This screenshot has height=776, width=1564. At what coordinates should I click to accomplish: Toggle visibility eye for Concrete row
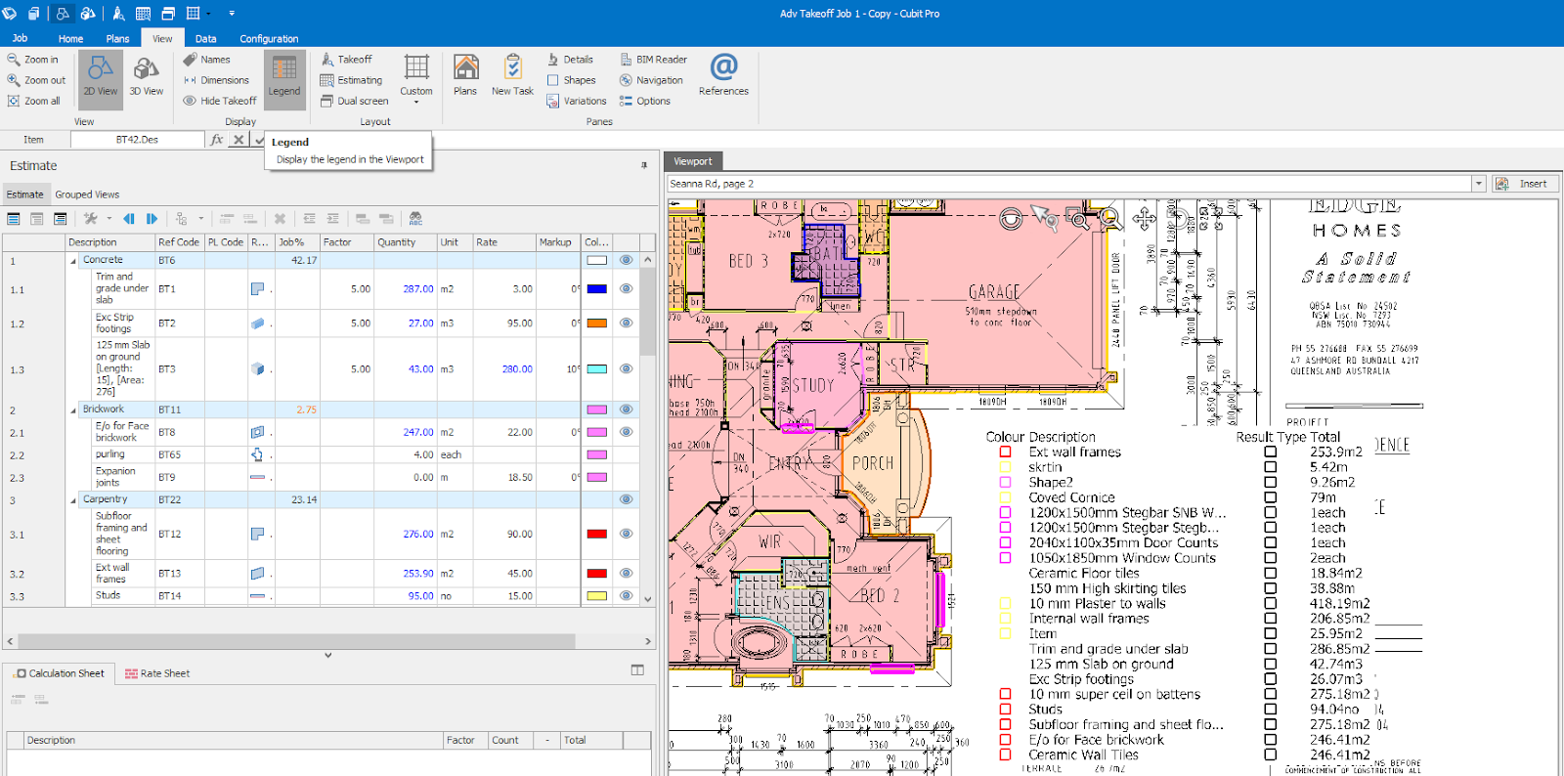click(626, 260)
